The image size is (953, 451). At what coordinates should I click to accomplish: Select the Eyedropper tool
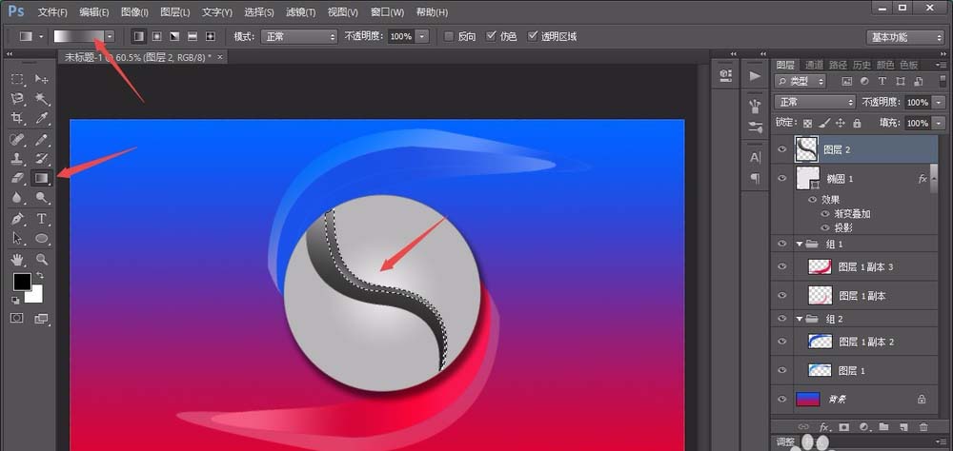[x=42, y=118]
